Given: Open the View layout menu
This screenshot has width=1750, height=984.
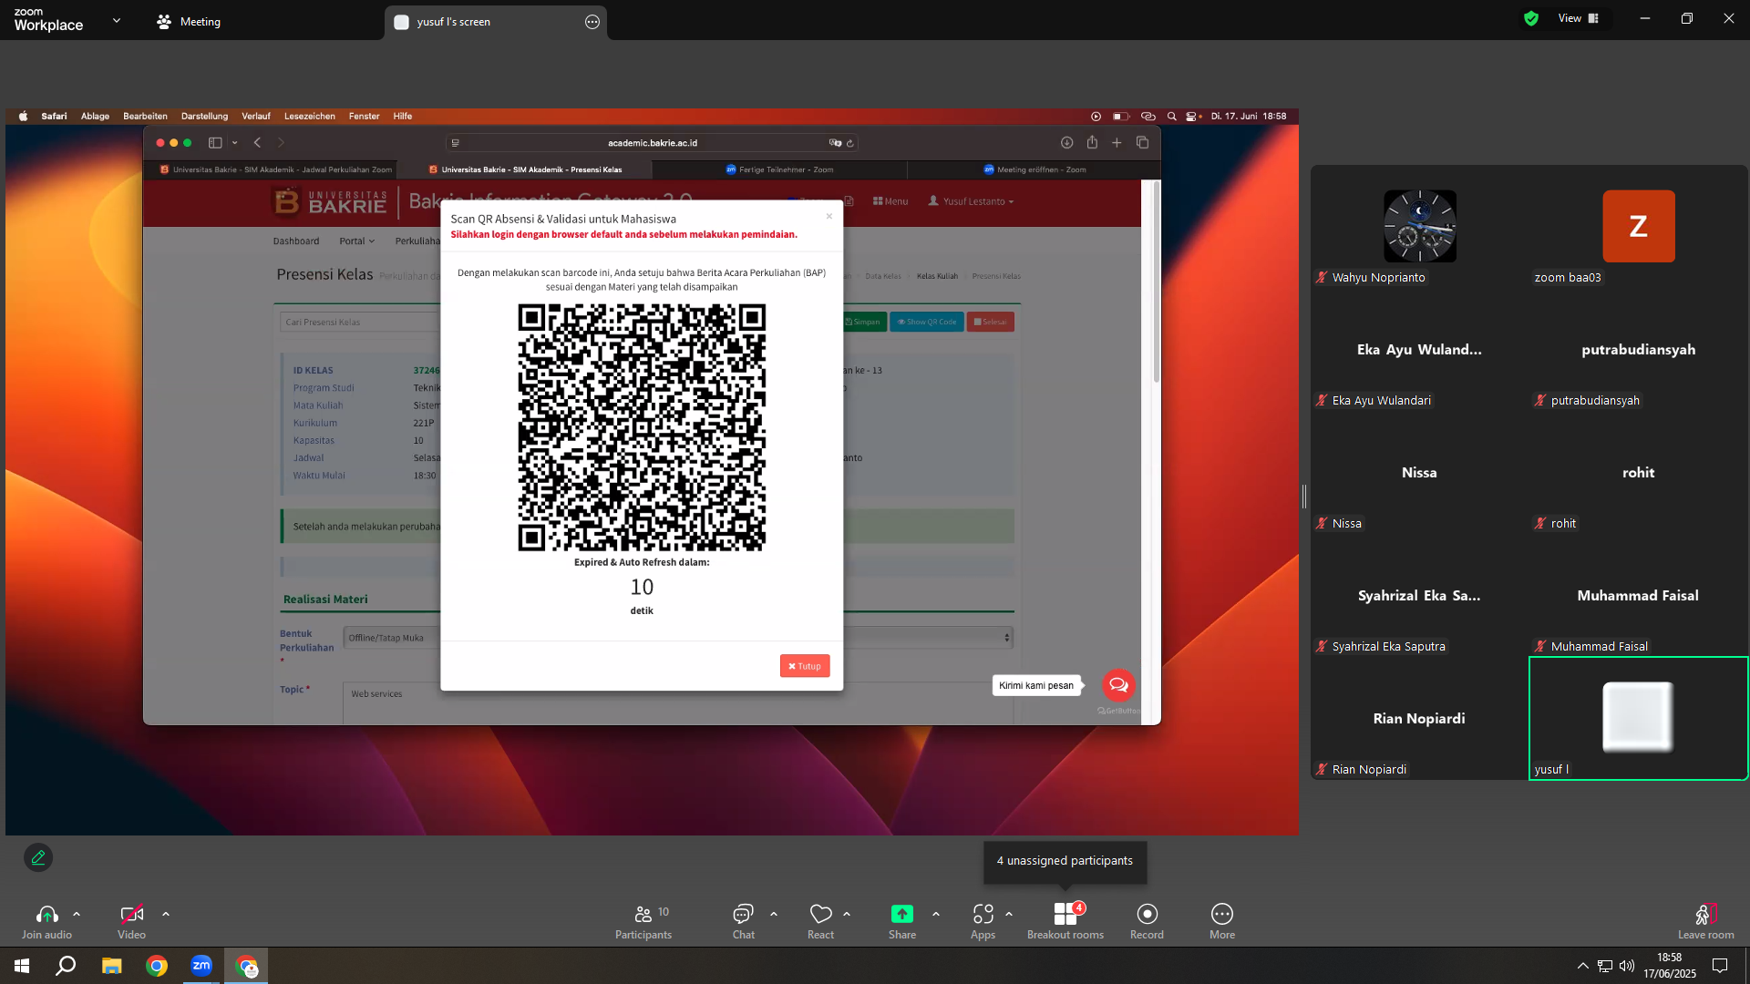Looking at the screenshot, I should point(1579,18).
